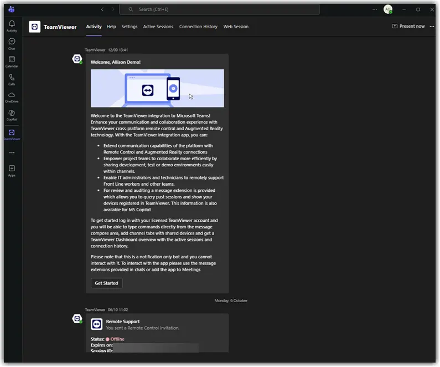Image resolution: width=440 pixels, height=367 pixels.
Task: Open the Help tab
Action: click(x=111, y=27)
